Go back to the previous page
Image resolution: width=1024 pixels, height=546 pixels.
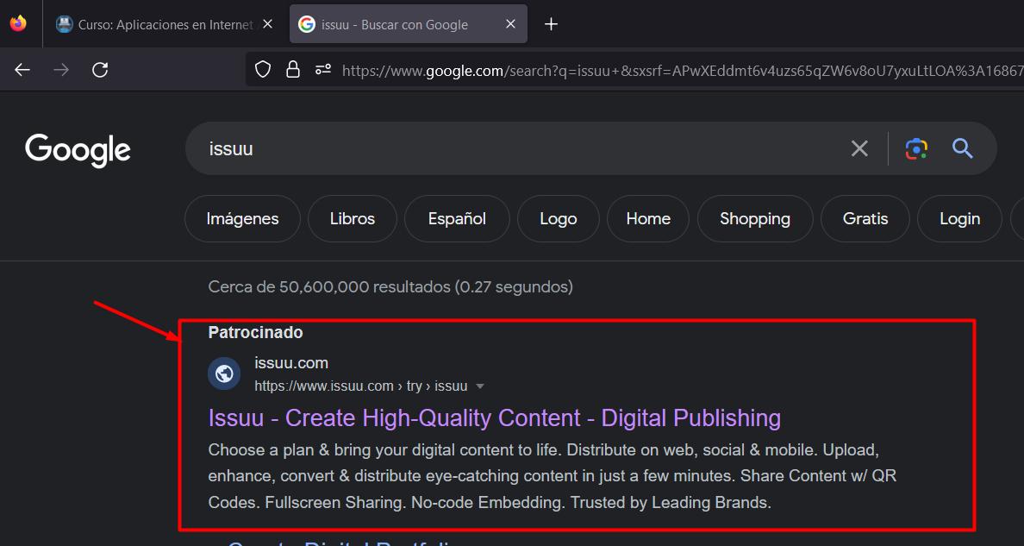[x=22, y=69]
